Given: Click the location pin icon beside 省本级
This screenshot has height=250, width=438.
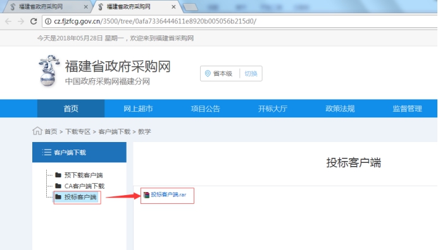Looking at the screenshot, I should point(208,74).
